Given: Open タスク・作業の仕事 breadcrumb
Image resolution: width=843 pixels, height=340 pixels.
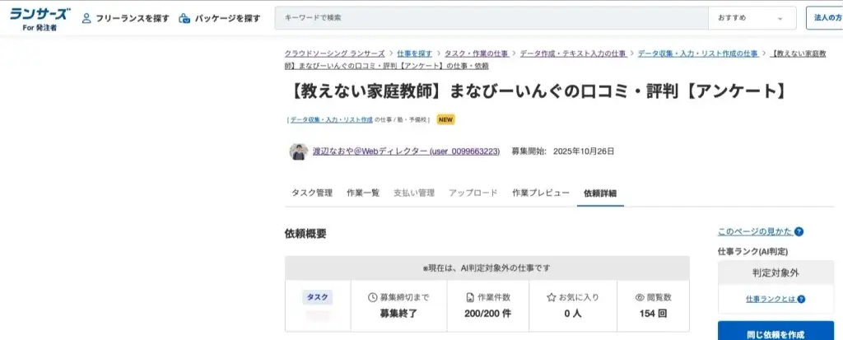Looking at the screenshot, I should (476, 54).
